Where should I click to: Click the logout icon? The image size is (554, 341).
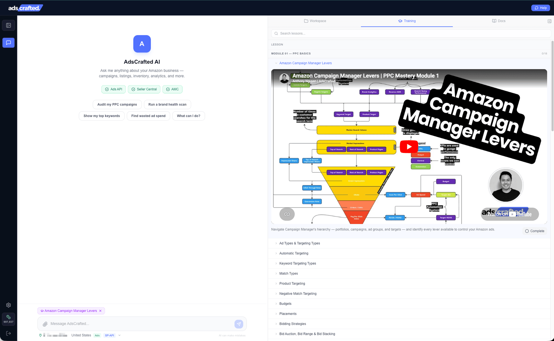pyautogui.click(x=9, y=334)
